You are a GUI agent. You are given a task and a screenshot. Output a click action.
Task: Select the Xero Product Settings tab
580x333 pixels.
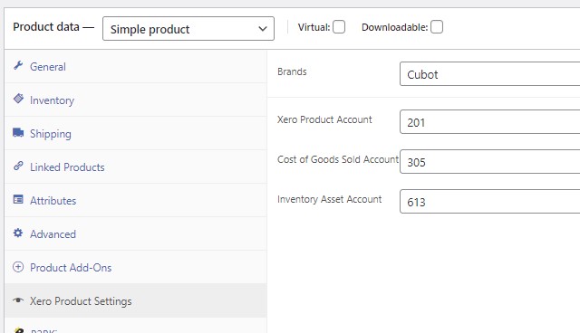136,301
